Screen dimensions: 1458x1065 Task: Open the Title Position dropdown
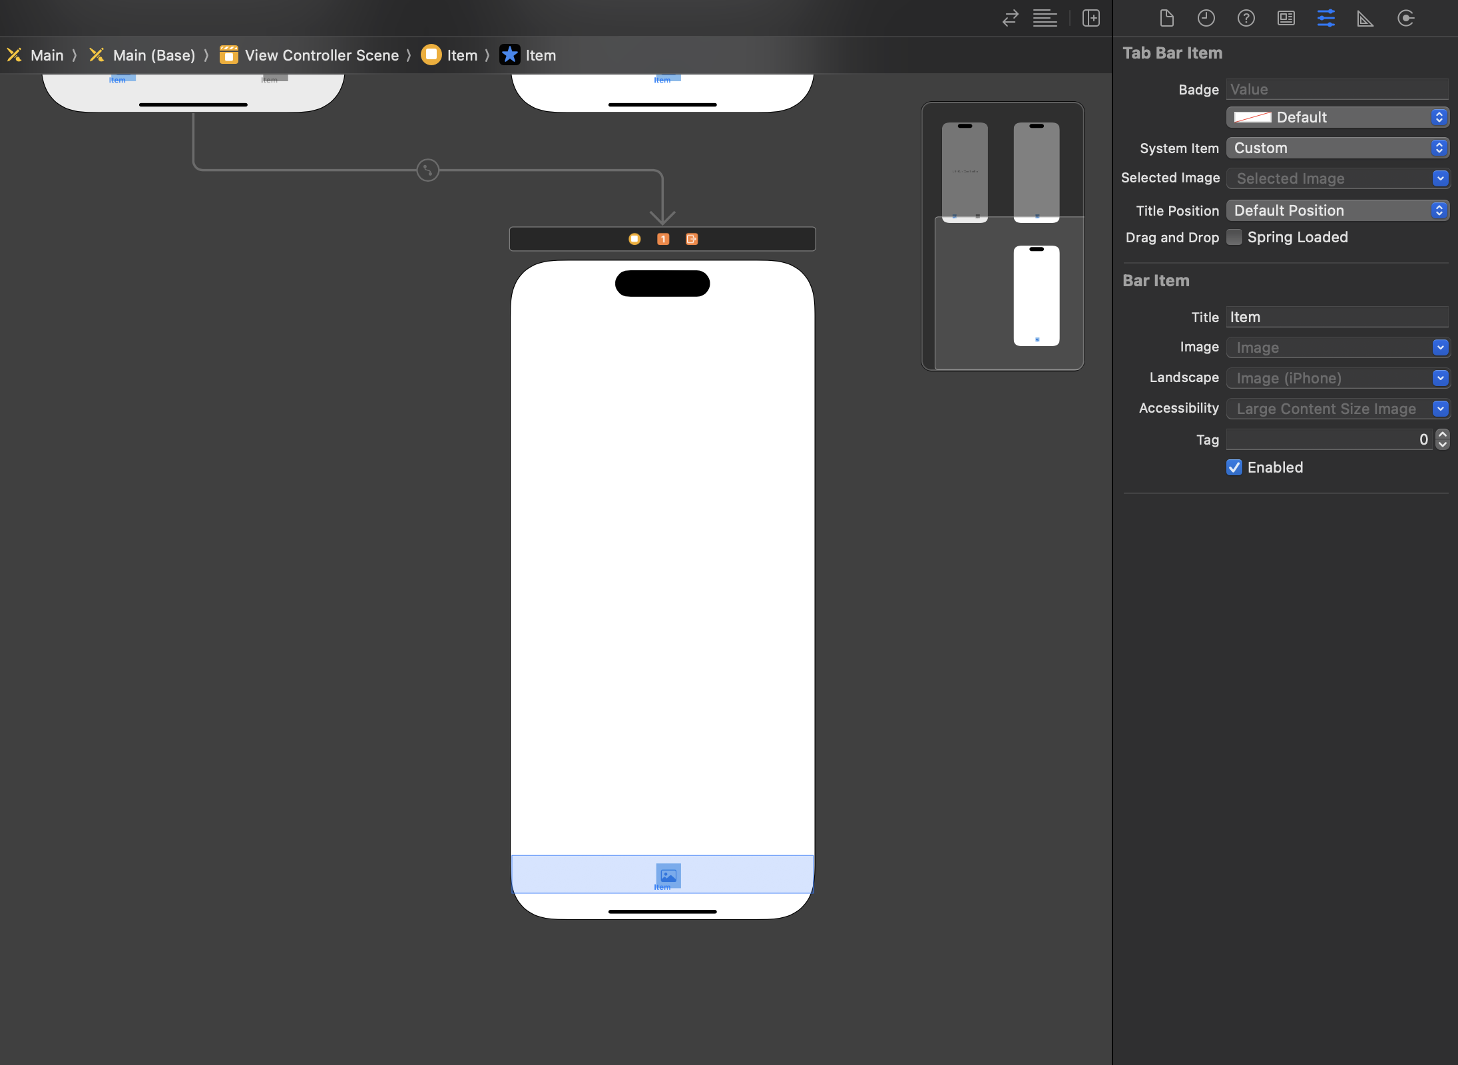(1337, 210)
